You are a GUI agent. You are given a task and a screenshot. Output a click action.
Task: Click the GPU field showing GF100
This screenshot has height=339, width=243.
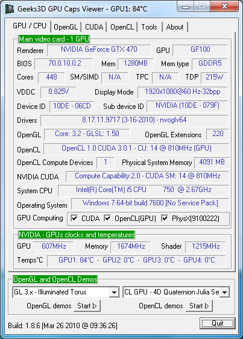(x=200, y=50)
